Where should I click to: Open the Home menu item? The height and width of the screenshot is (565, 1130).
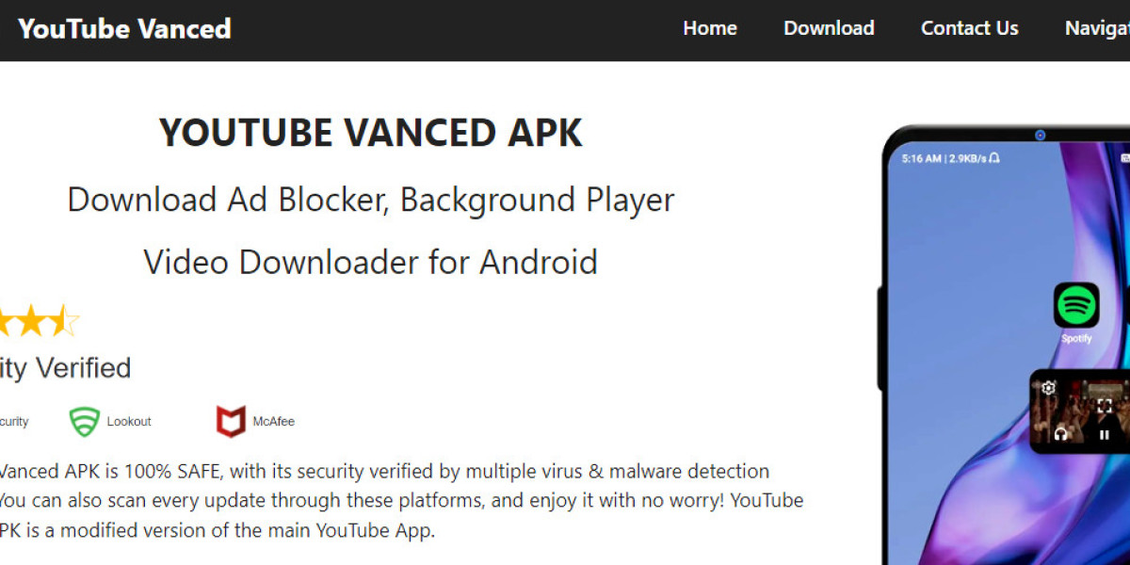click(x=710, y=28)
